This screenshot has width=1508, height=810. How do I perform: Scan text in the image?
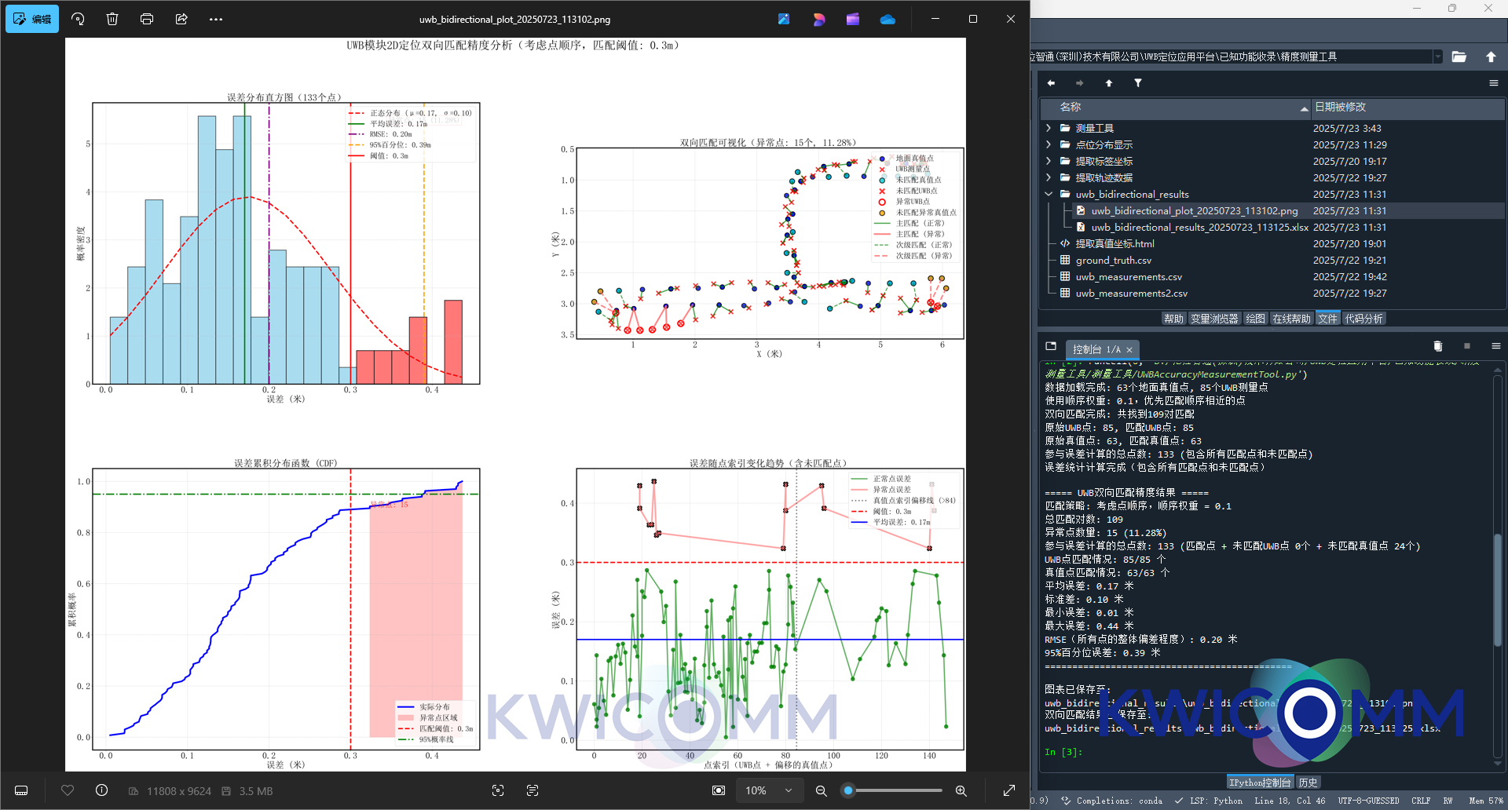coord(533,790)
